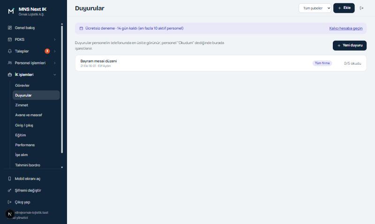This screenshot has height=224, width=375.
Task: Click the round N avatar badge
Action: pos(10,214)
